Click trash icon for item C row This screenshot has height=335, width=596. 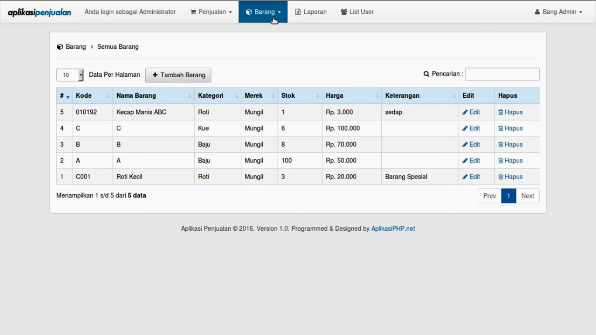point(501,128)
